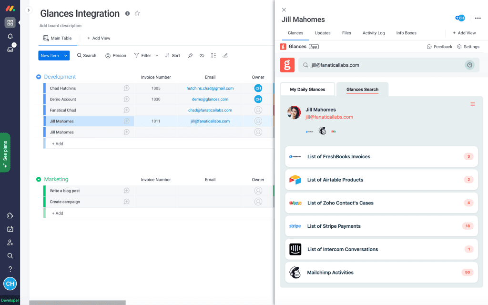Star the Glances Integration board
The height and width of the screenshot is (305, 488).
tap(137, 13)
